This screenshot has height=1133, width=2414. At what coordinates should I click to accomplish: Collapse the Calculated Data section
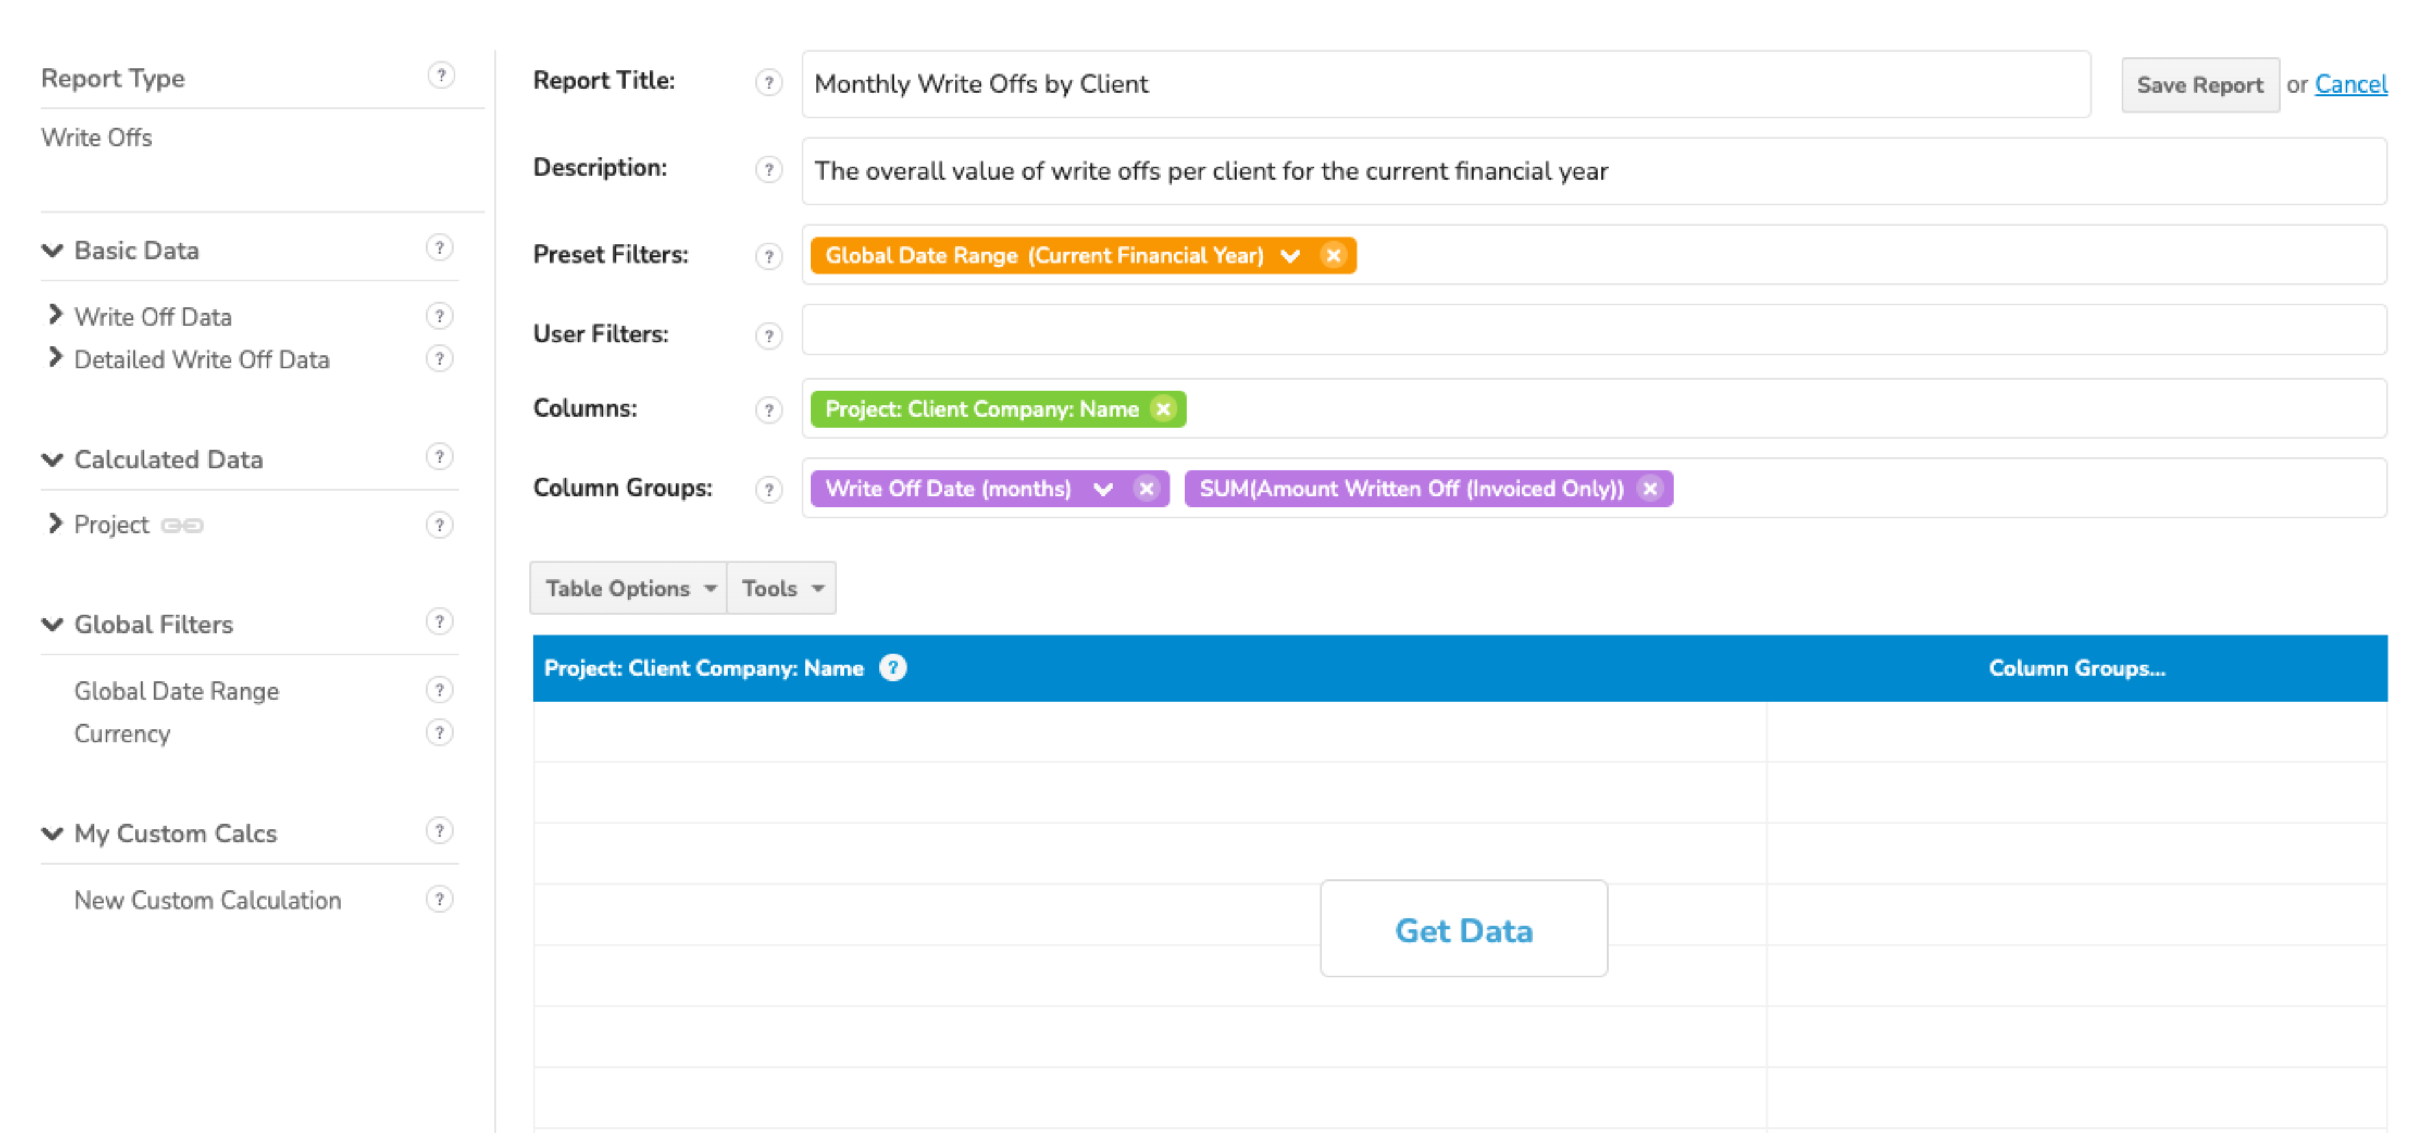coord(52,459)
